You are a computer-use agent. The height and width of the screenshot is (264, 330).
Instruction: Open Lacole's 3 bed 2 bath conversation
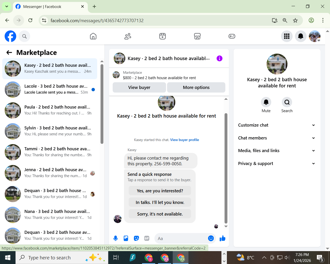pyautogui.click(x=50, y=89)
